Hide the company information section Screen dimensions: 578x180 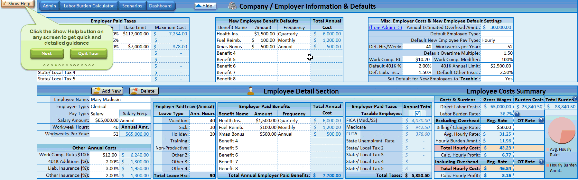tap(205, 6)
